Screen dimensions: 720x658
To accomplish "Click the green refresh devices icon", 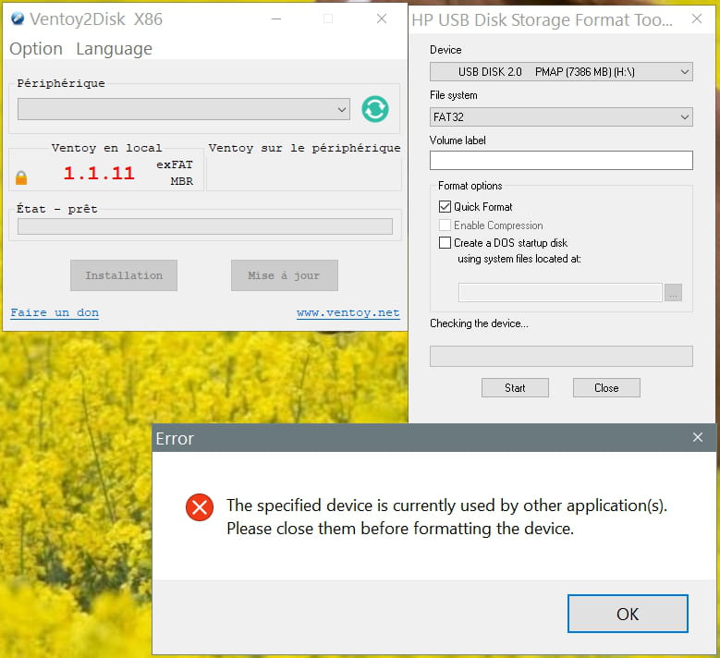I will tap(374, 109).
